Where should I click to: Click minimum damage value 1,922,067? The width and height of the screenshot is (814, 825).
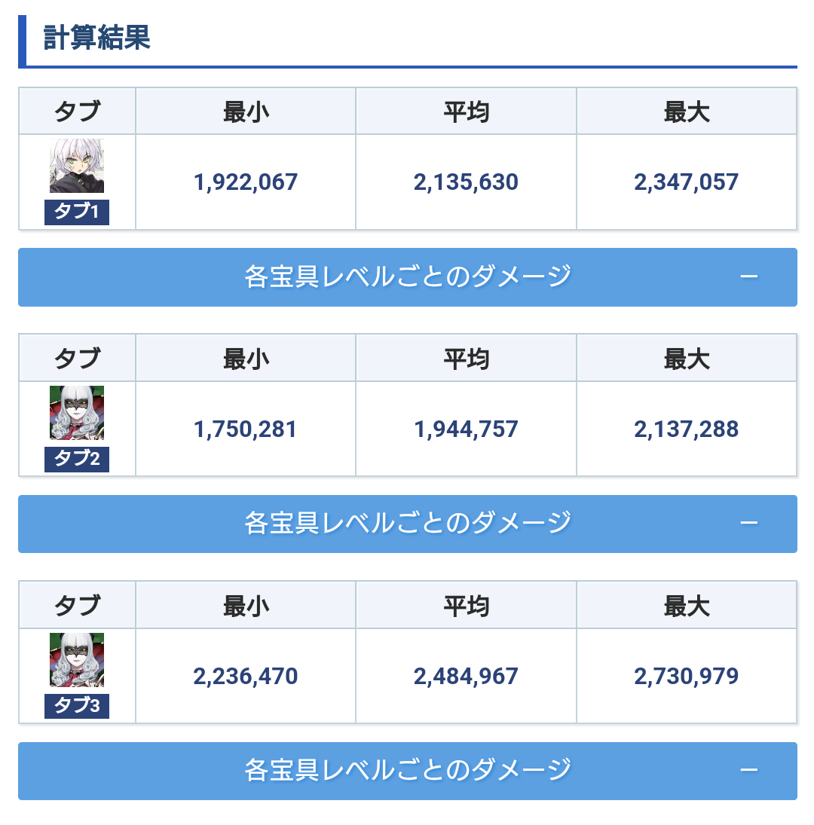(x=246, y=182)
